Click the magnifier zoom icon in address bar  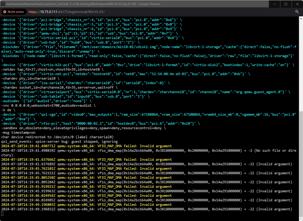pos(297,12)
